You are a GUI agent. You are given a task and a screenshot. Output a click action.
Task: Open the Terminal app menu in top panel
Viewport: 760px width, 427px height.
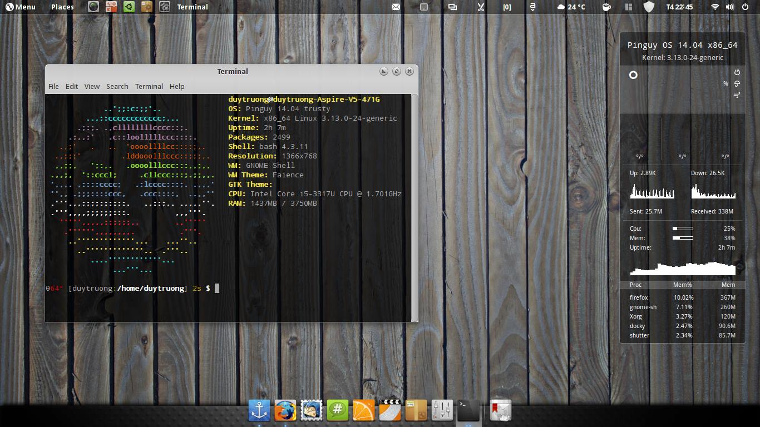[x=193, y=7]
